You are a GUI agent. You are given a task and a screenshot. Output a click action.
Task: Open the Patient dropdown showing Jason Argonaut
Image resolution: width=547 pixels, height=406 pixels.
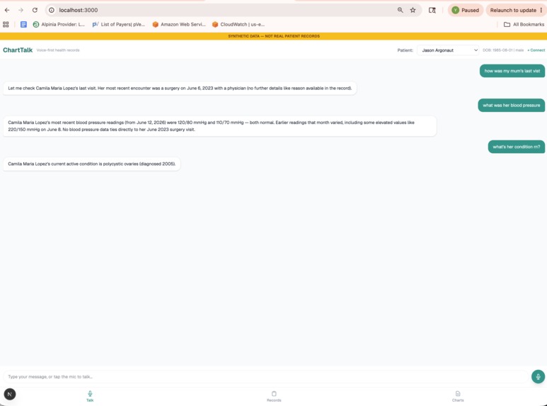448,50
